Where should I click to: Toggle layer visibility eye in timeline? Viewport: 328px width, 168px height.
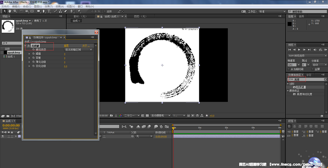click(x=3, y=136)
